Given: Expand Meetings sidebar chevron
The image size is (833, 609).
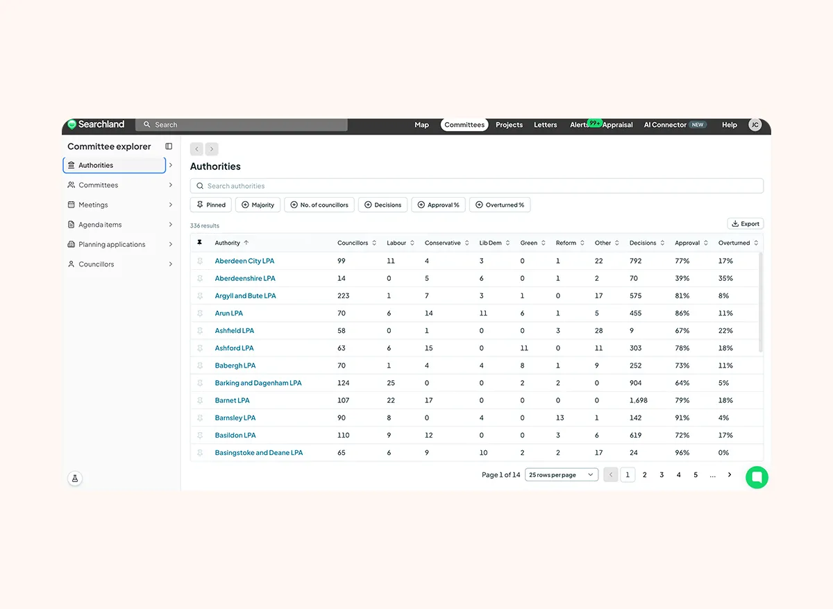Looking at the screenshot, I should tap(171, 205).
